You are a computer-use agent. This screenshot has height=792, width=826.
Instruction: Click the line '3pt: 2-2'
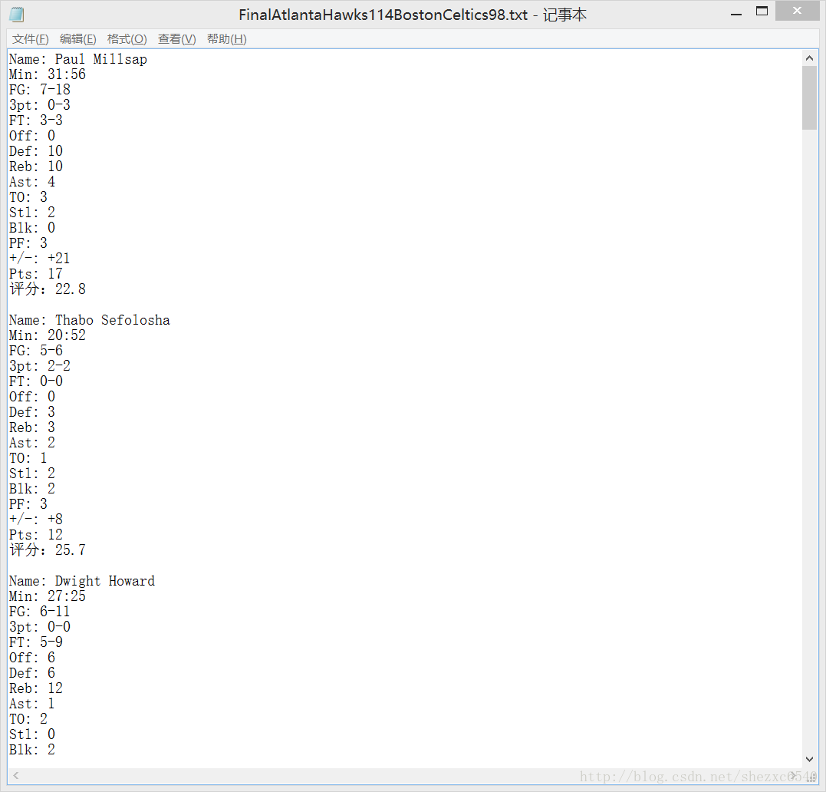click(x=40, y=366)
